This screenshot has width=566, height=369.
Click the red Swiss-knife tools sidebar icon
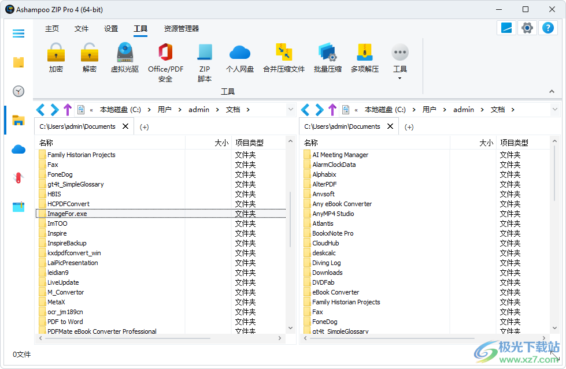(19, 177)
